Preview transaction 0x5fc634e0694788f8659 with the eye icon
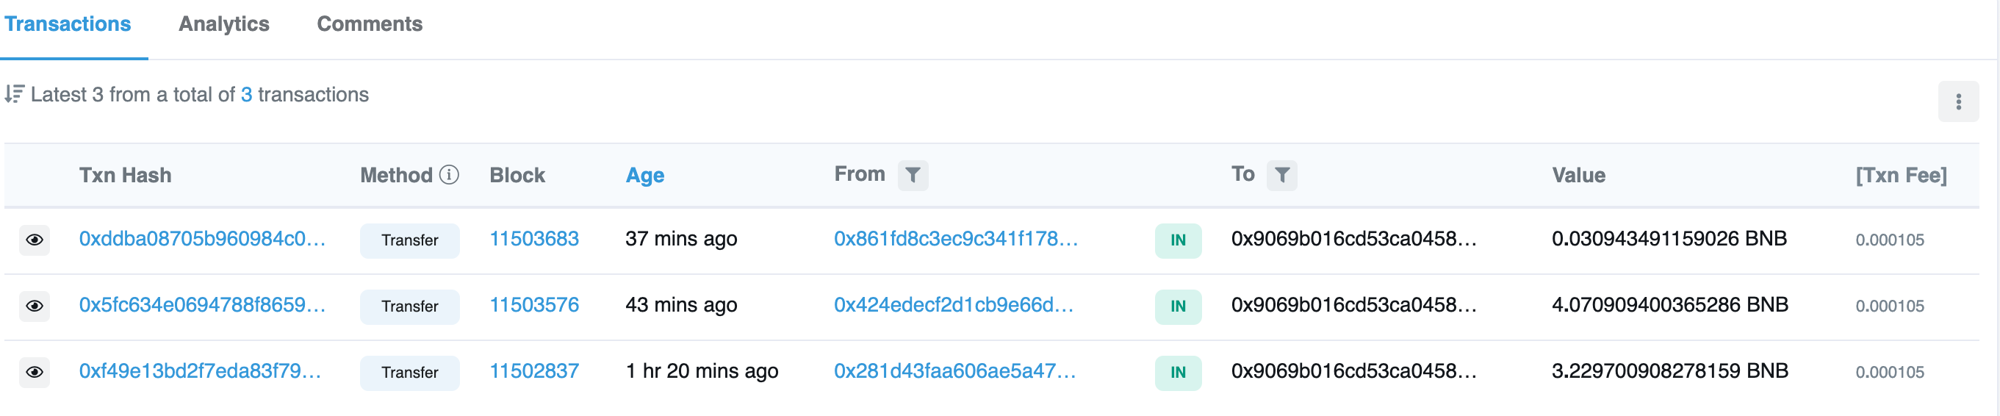 (34, 306)
